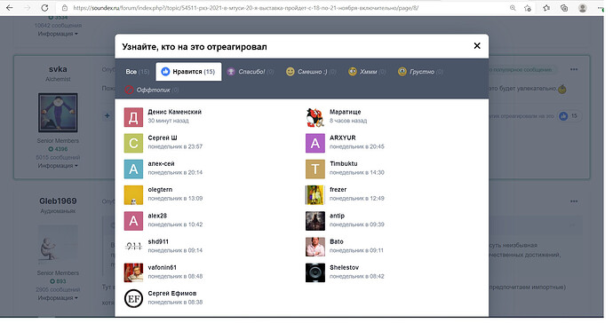Open user olegtern's profile link
613x323 pixels.
tap(160, 189)
